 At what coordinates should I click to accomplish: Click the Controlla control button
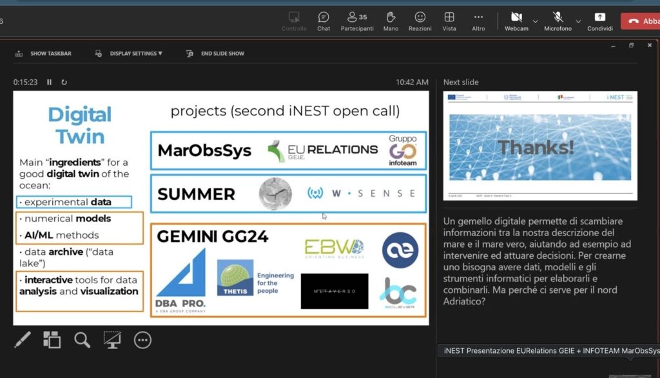click(294, 21)
